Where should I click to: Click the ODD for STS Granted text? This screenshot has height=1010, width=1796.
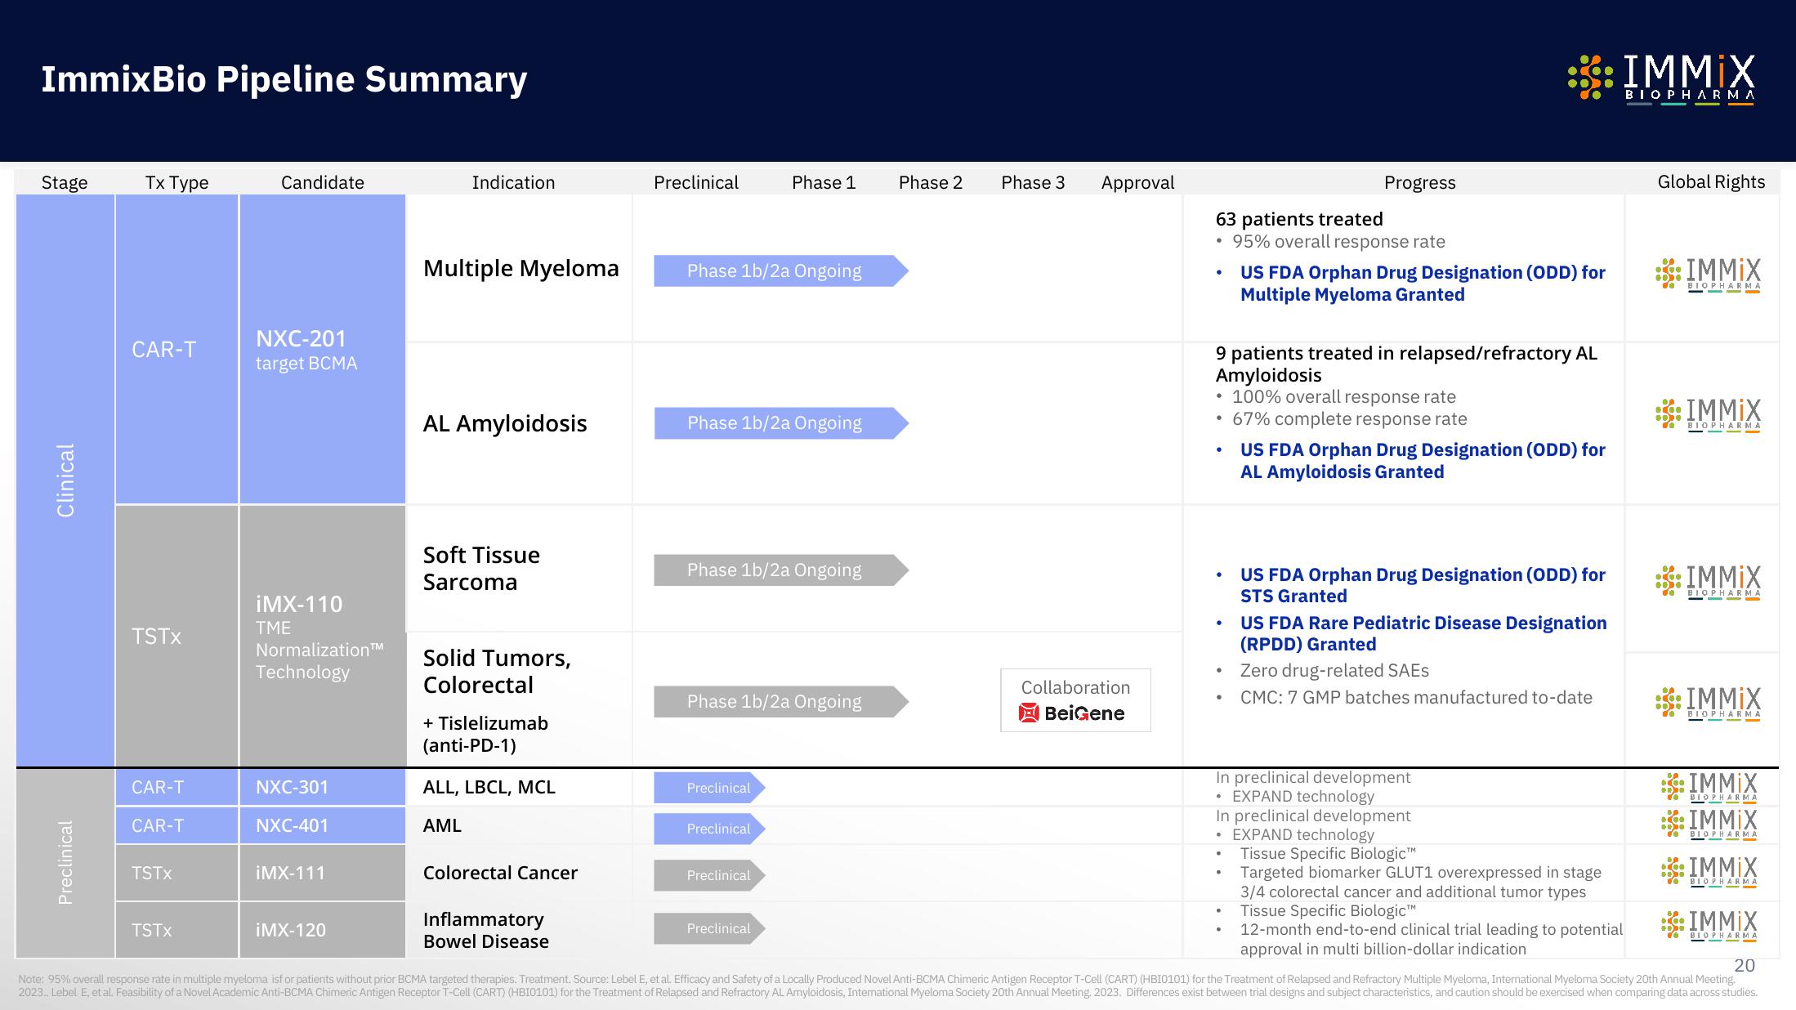pyautogui.click(x=1423, y=585)
